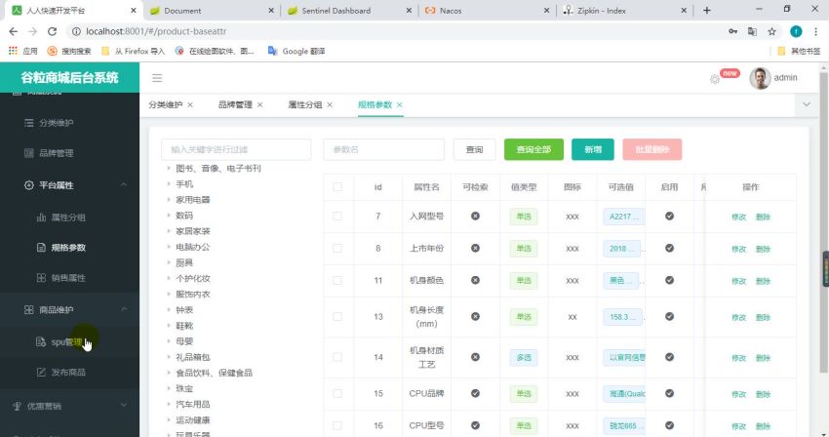
Task: Collapse the 商品维护 sidebar group
Action: (x=70, y=310)
